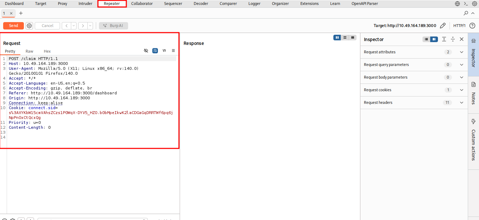Click the Target URL label text
Image resolution: width=479 pixels, height=220 pixels.
(405, 26)
